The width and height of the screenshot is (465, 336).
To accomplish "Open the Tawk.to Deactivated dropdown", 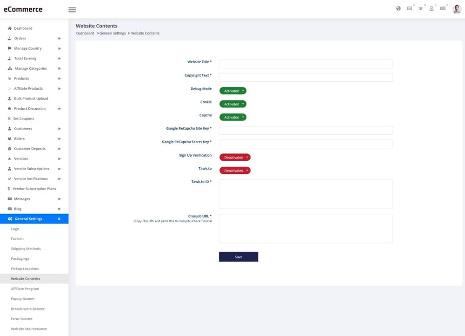I will click(235, 171).
